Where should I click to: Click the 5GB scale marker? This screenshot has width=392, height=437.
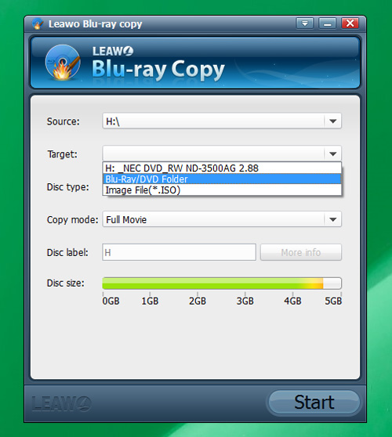[x=333, y=301]
